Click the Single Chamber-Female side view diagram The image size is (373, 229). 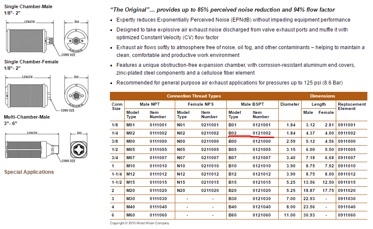coord(29,94)
